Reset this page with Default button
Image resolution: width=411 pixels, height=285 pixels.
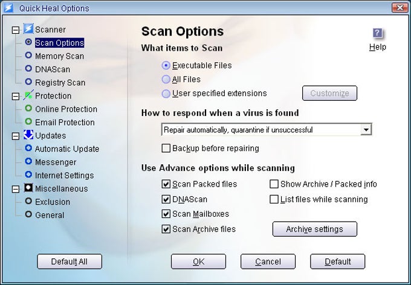338,261
